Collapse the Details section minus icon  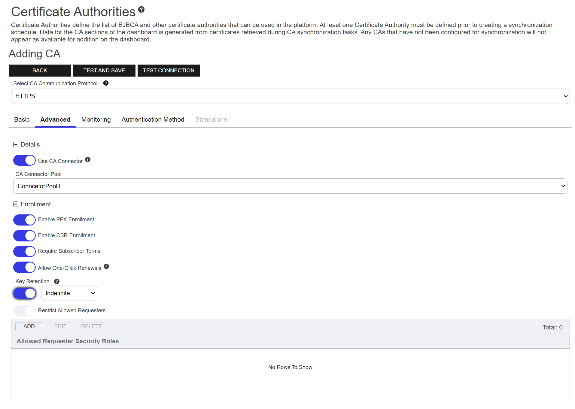point(16,144)
